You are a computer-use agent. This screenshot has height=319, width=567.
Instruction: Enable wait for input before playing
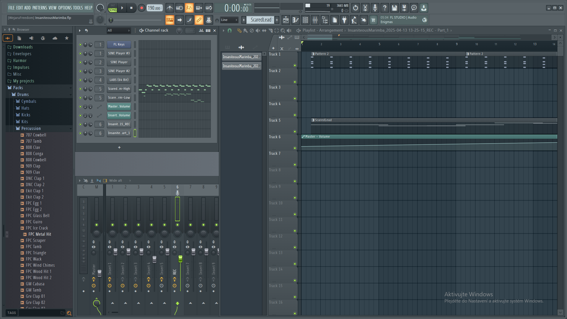tap(179, 8)
